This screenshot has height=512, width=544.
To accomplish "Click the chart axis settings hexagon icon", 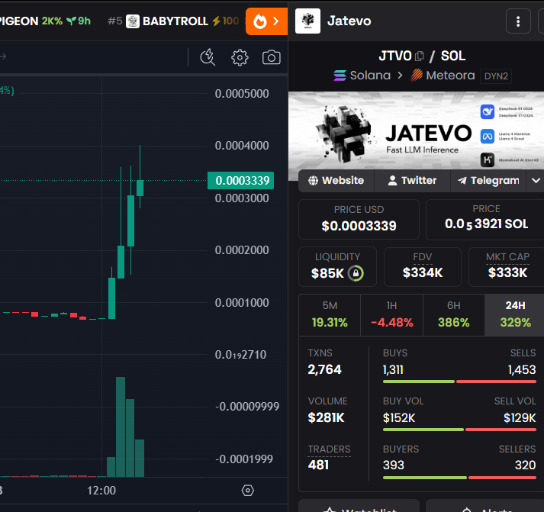I will tap(248, 490).
